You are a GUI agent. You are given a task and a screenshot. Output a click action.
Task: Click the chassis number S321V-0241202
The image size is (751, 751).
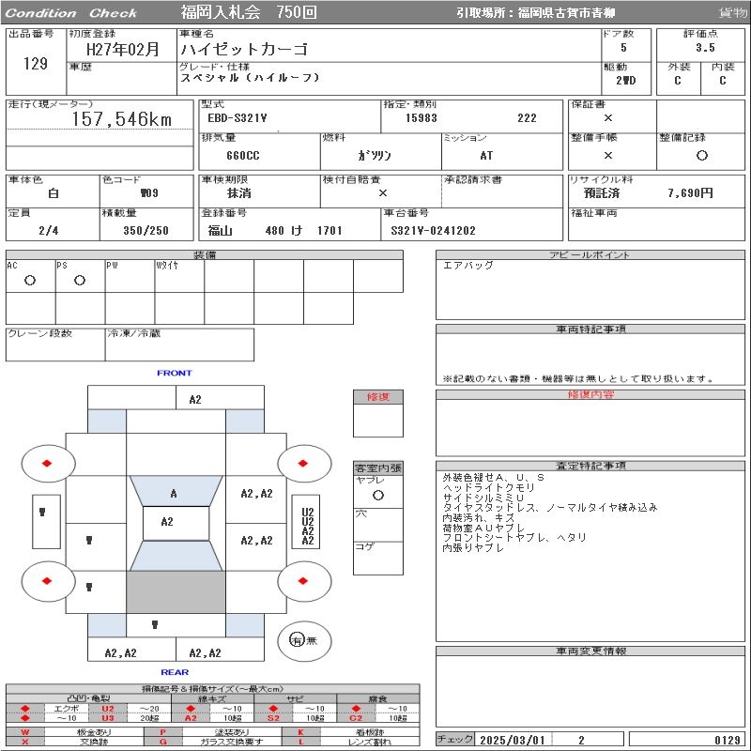pos(433,230)
